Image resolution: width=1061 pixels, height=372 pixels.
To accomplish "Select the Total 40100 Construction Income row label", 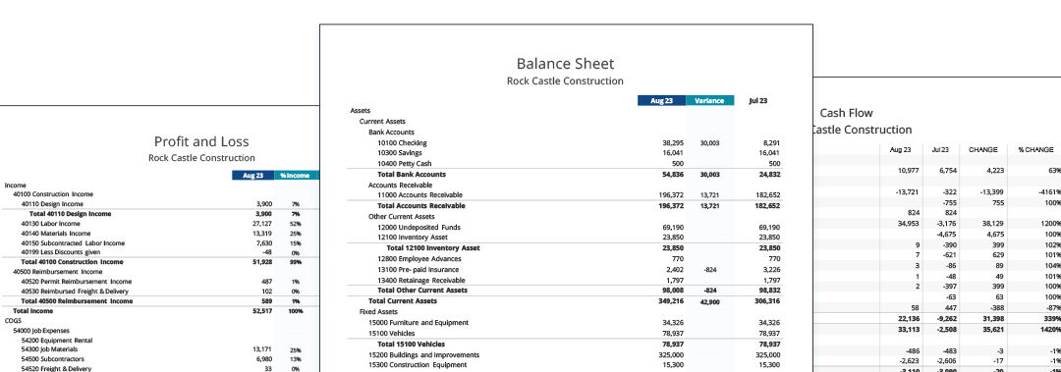I will pos(73,262).
